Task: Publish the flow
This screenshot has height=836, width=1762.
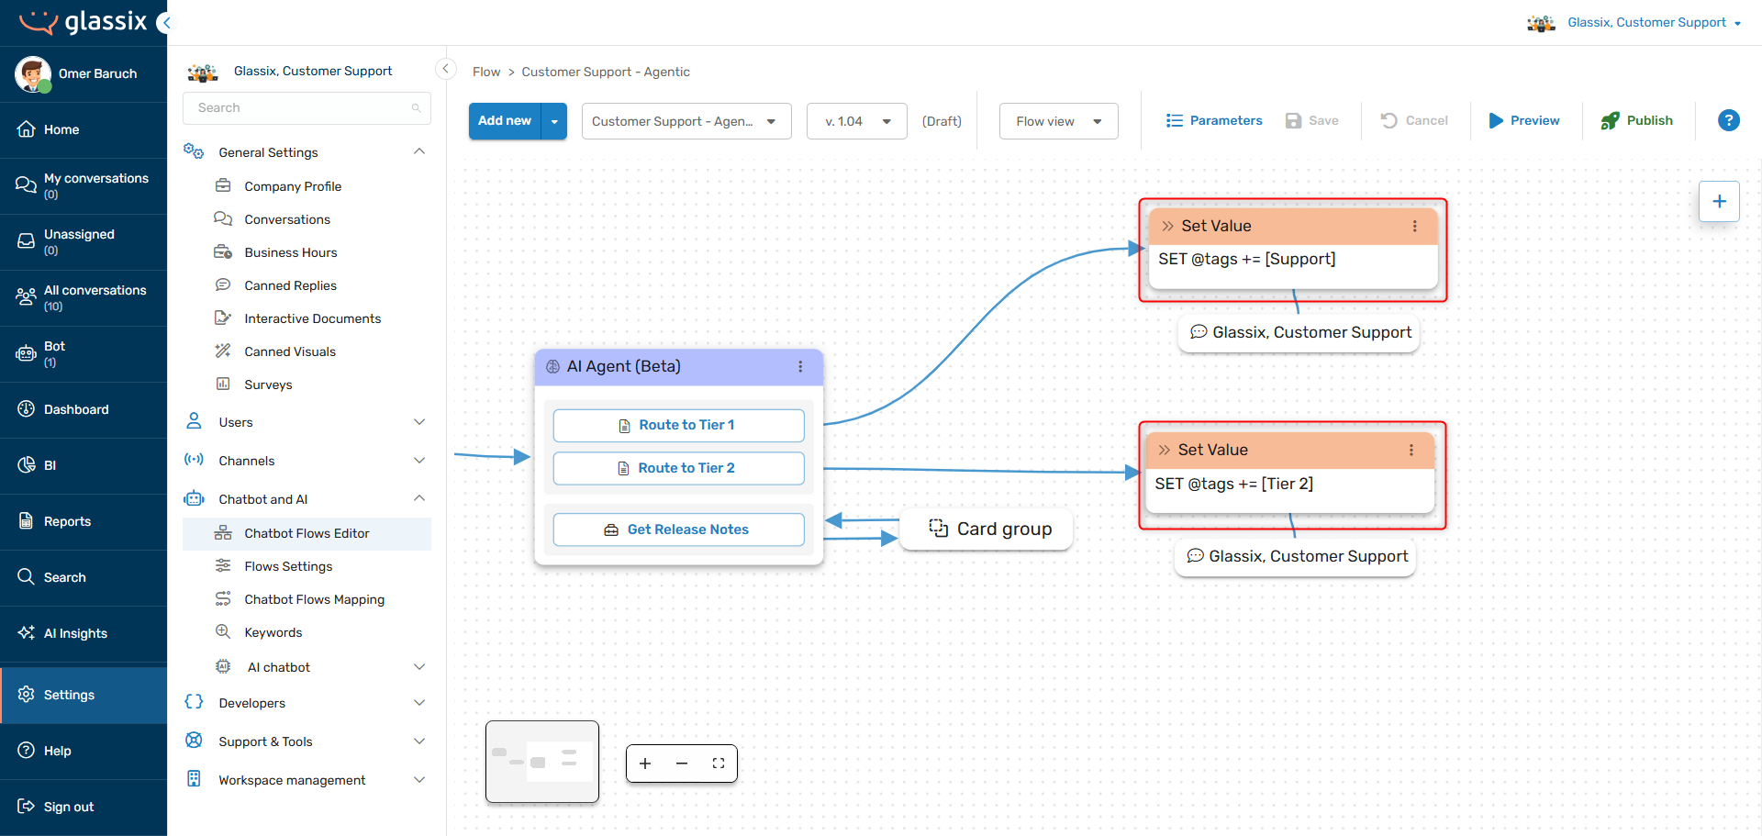Action: coord(1637,120)
